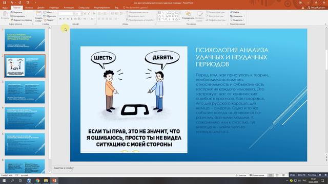Viewport: 328px width, 184px height.
Task: Undo the last action
Action: (x=12, y=3)
